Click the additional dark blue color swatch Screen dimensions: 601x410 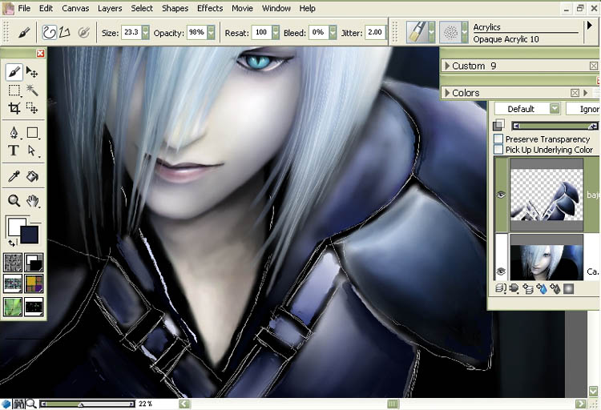(30, 235)
